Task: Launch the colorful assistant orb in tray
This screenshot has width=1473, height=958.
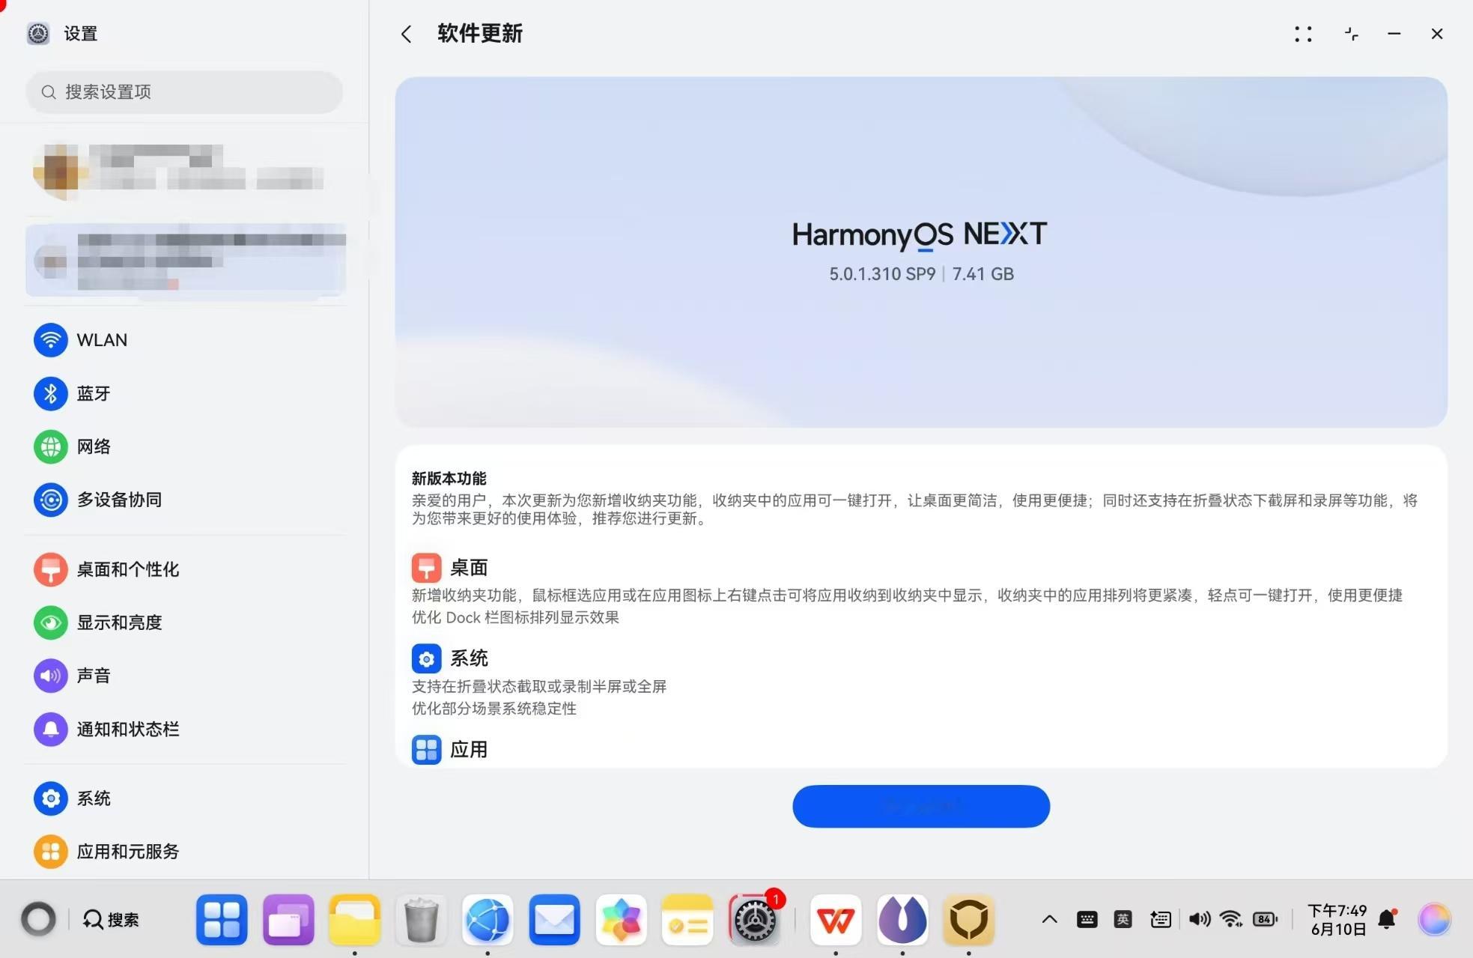Action: click(x=1434, y=919)
